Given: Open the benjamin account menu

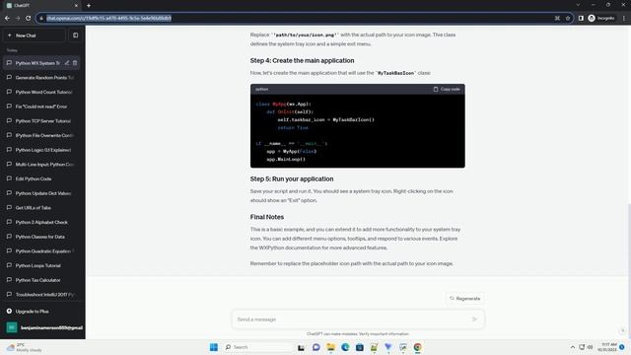Looking at the screenshot, I should [x=42, y=327].
